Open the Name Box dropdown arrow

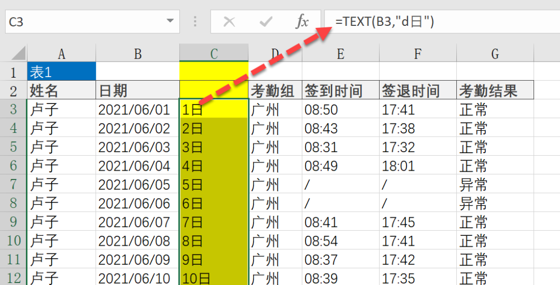click(171, 21)
